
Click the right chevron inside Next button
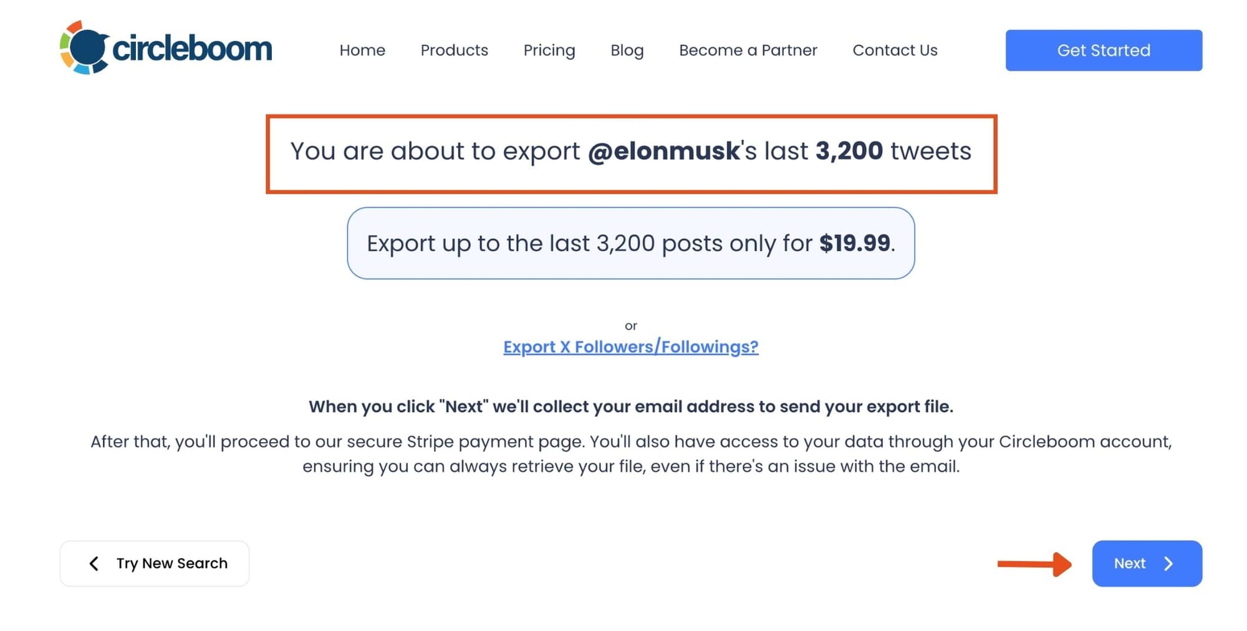pos(1168,564)
